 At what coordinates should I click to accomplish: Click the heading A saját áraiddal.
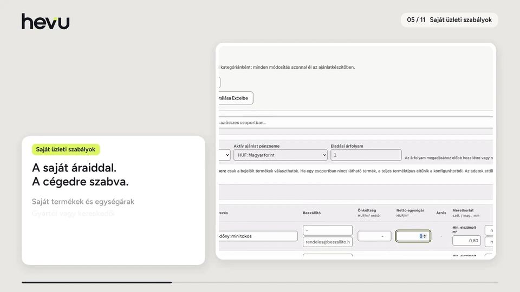coord(74,168)
